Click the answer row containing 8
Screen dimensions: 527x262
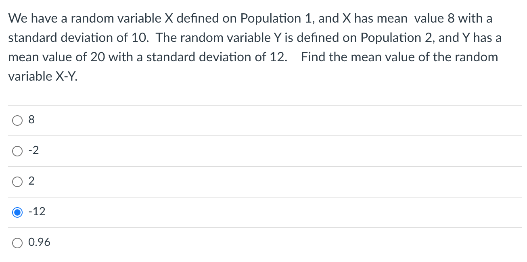click(x=161, y=120)
